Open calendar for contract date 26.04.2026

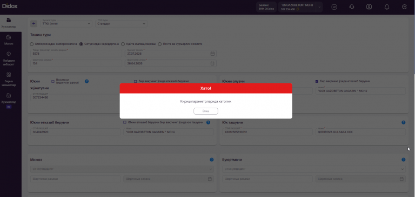pos(212,64)
